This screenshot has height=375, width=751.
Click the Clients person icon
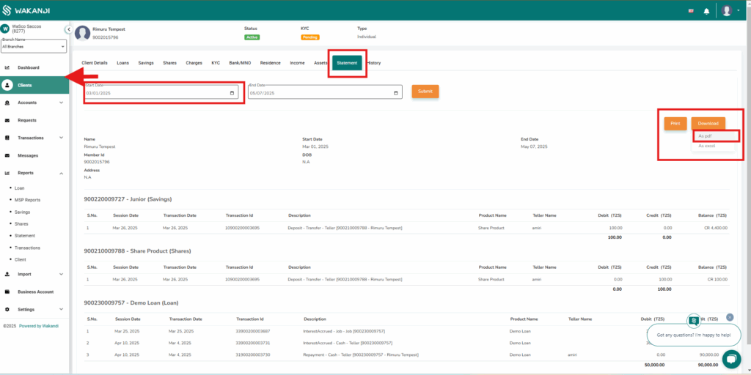click(x=7, y=85)
